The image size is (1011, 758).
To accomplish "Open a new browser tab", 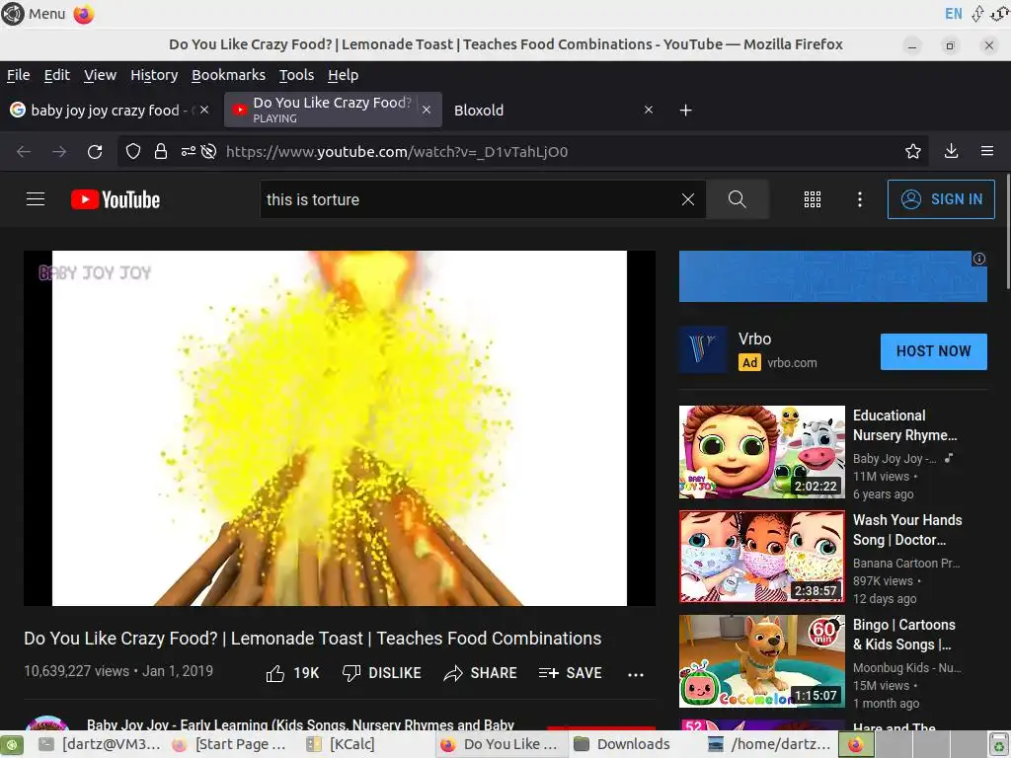I will tap(686, 111).
